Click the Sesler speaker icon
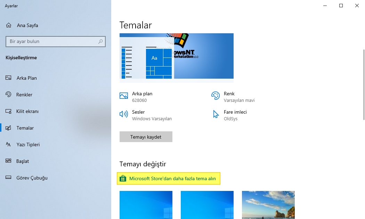The image size is (365, 219). click(123, 113)
